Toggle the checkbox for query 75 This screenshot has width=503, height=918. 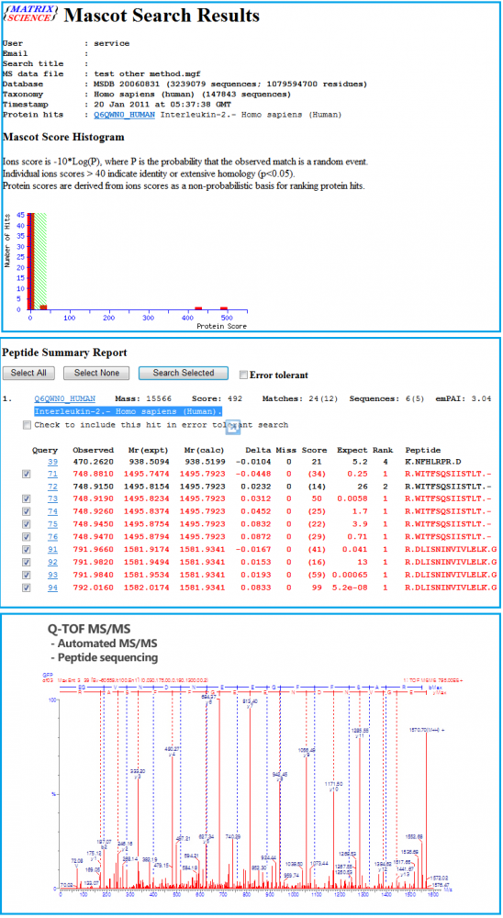point(25,523)
